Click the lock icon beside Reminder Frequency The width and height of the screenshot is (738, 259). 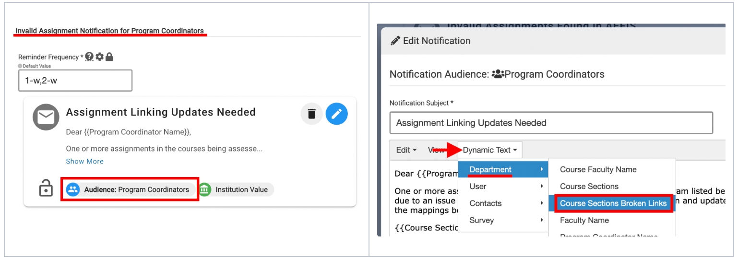109,57
